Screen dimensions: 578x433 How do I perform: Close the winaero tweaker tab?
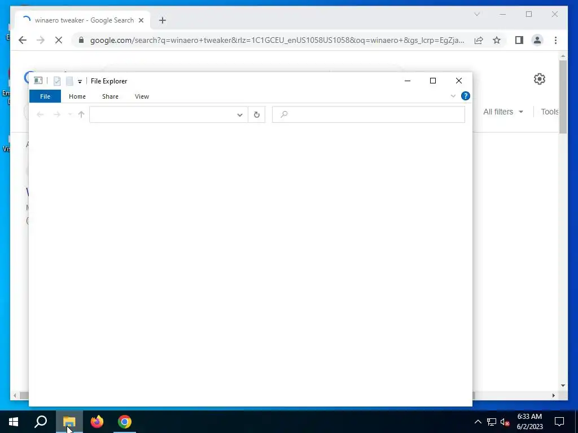(141, 21)
